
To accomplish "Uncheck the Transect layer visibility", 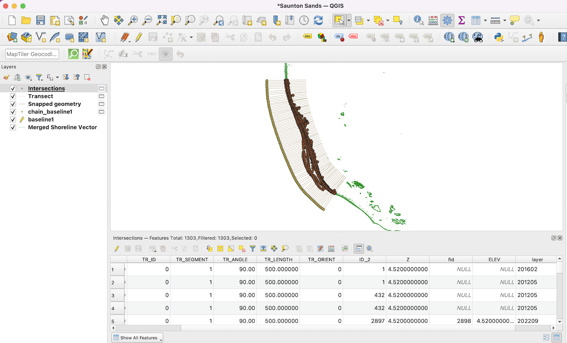I will pyautogui.click(x=13, y=96).
